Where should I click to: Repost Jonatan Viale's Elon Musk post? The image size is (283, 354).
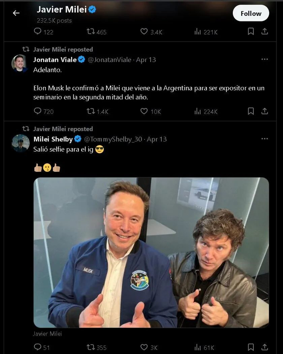coord(91,111)
